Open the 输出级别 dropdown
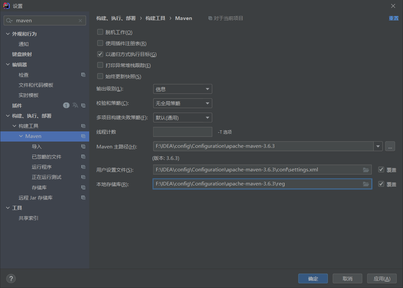This screenshot has width=403, height=288. [x=183, y=89]
